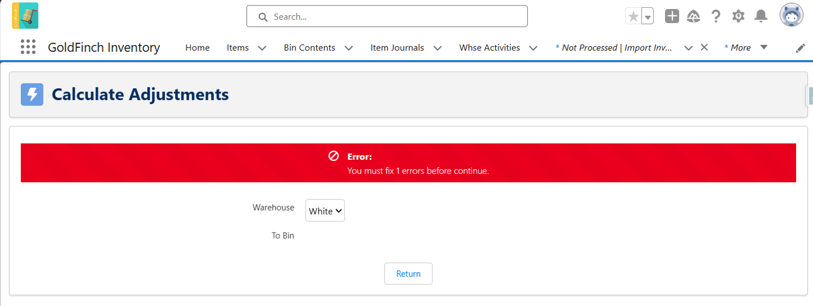813x306 pixels.
Task: Open the favorites list dropdown arrow
Action: (x=648, y=16)
